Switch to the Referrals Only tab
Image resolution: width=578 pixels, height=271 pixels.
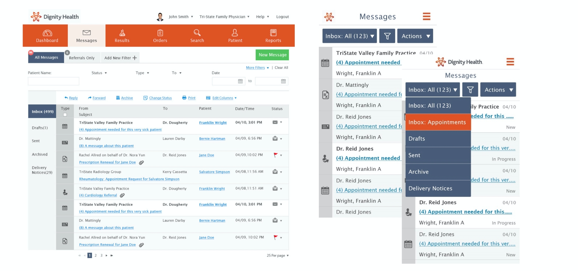point(82,58)
